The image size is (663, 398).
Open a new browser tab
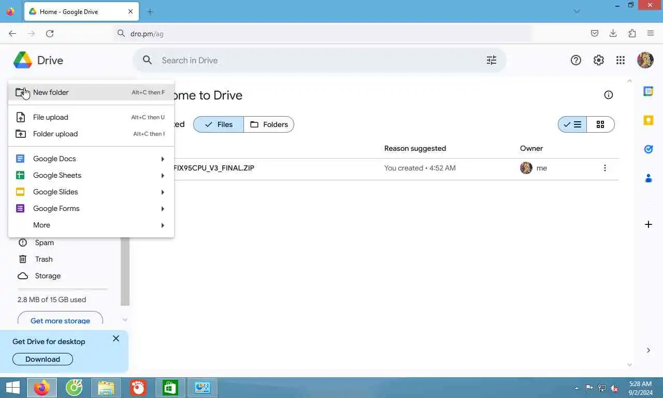tap(150, 11)
